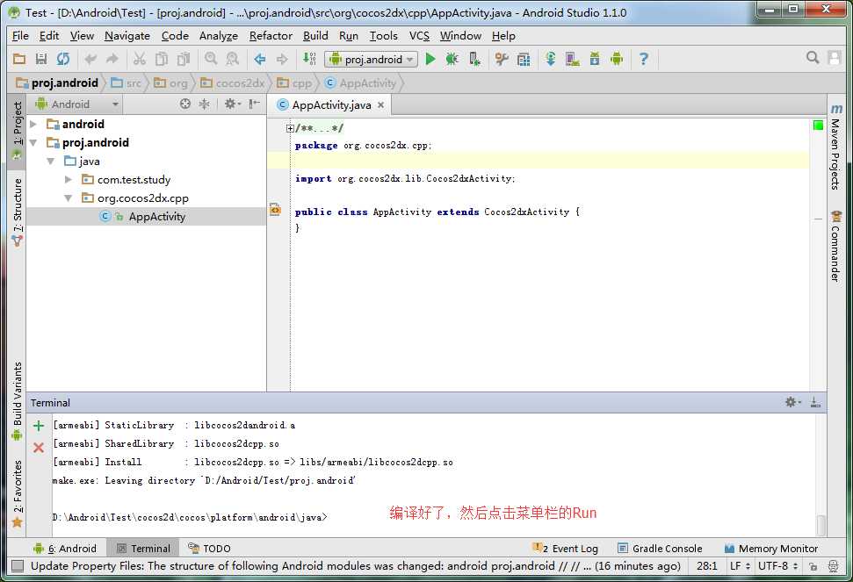Navigate Forward with the arrow icon

[282, 59]
